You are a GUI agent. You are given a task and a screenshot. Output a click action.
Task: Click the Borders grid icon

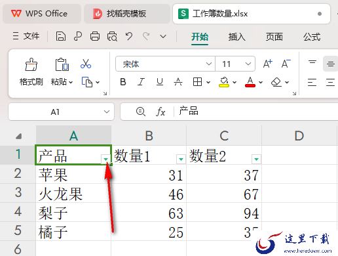(x=197, y=82)
